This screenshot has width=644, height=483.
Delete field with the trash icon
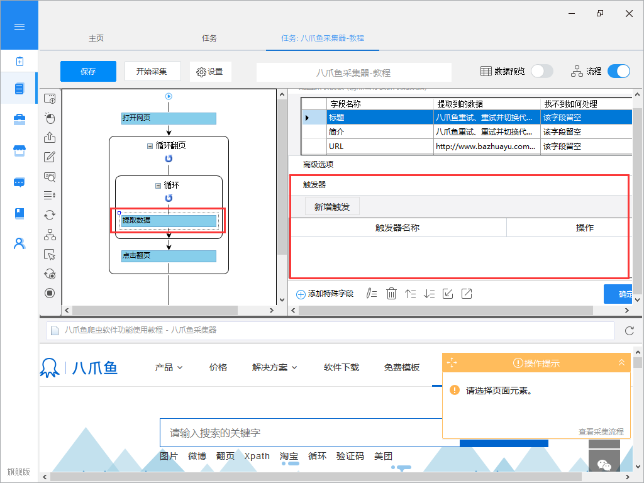(x=391, y=293)
